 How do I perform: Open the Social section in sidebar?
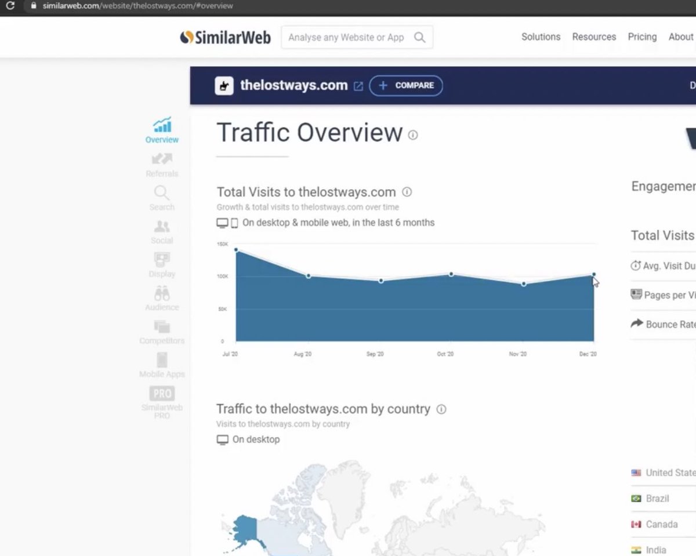(x=162, y=232)
